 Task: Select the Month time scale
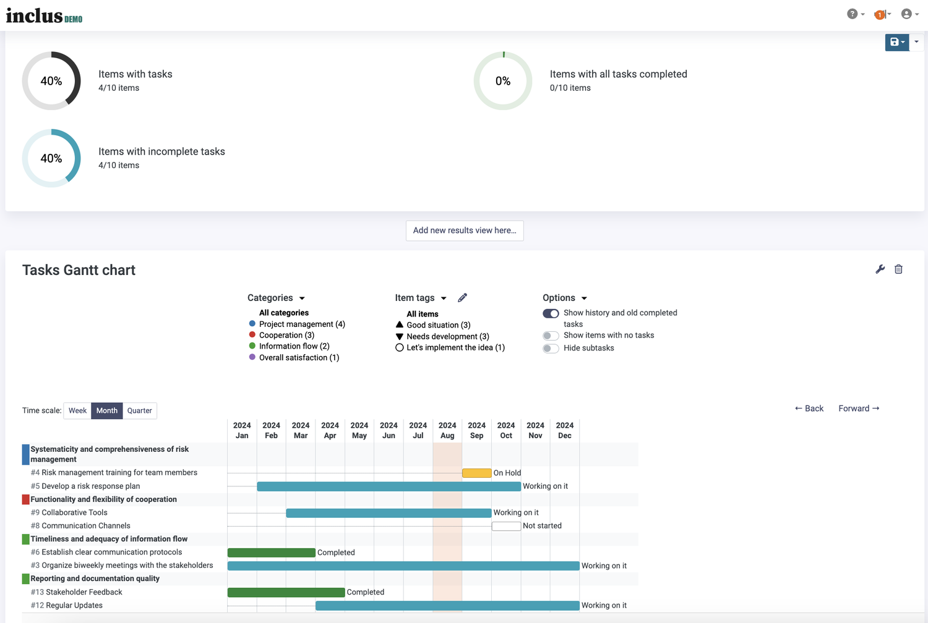click(x=107, y=410)
